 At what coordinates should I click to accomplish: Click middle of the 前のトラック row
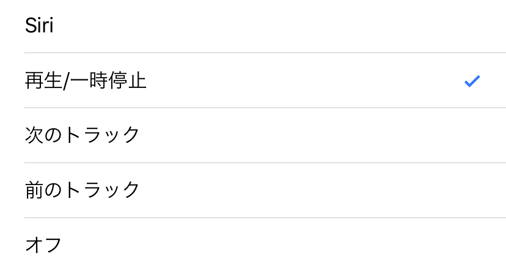(x=253, y=191)
